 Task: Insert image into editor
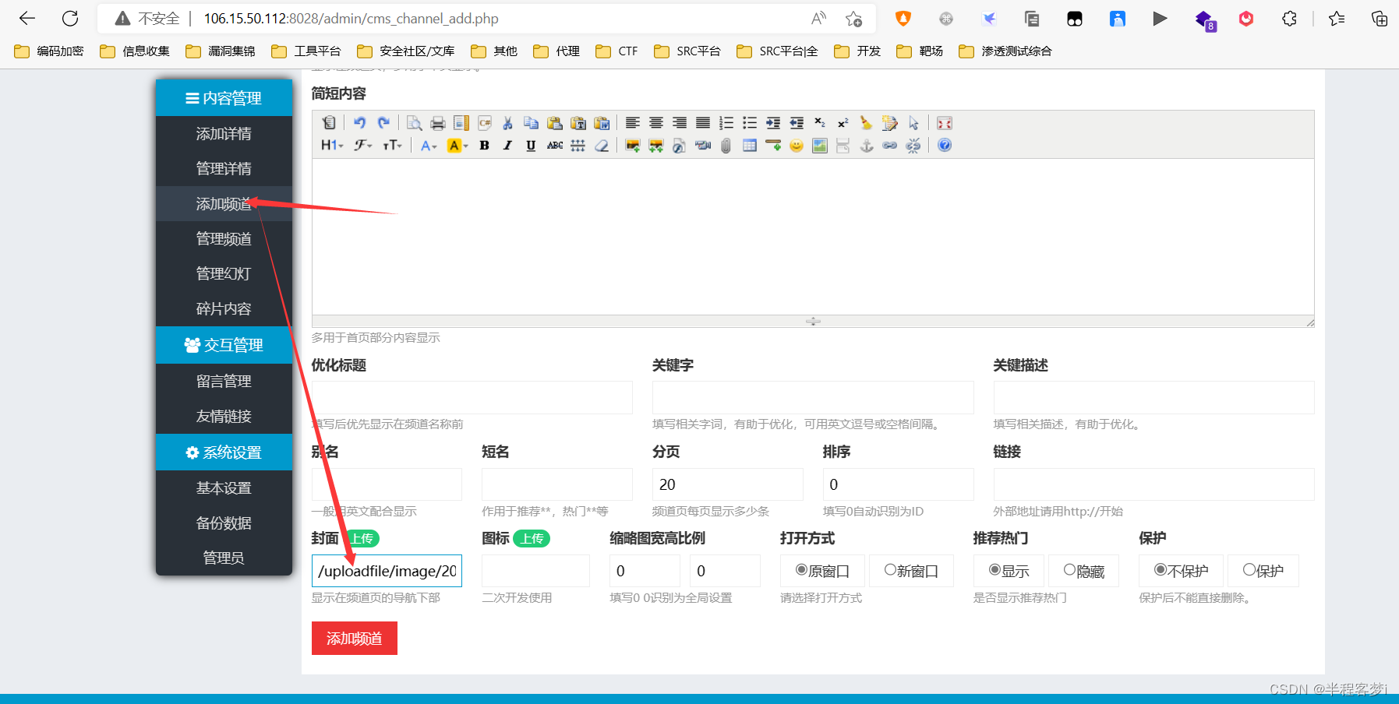click(633, 146)
